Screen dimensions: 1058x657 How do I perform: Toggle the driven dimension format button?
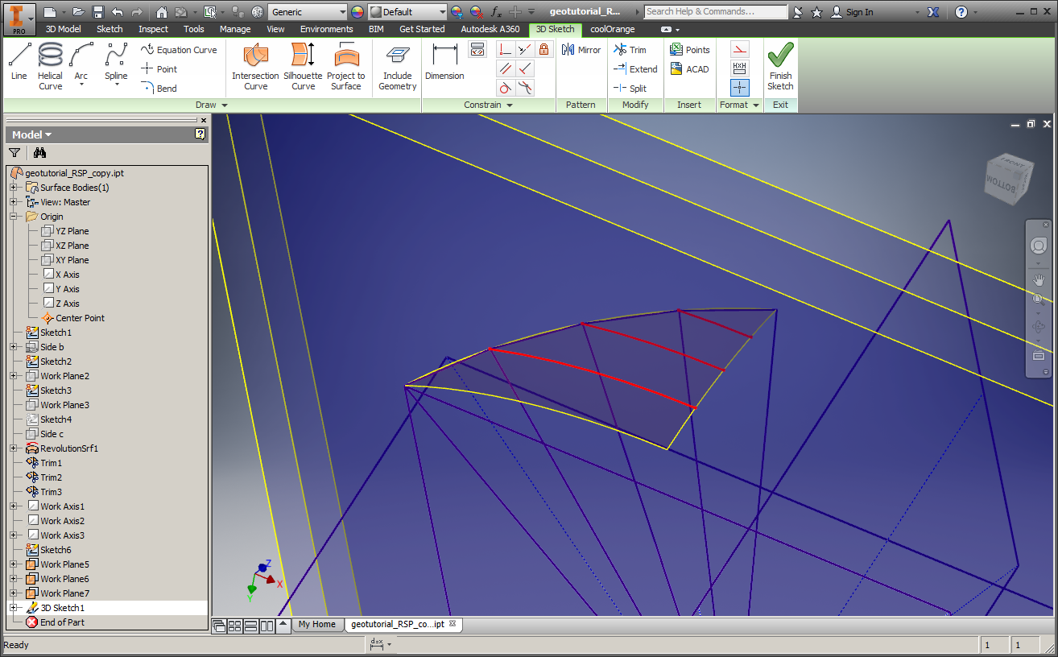click(x=740, y=68)
